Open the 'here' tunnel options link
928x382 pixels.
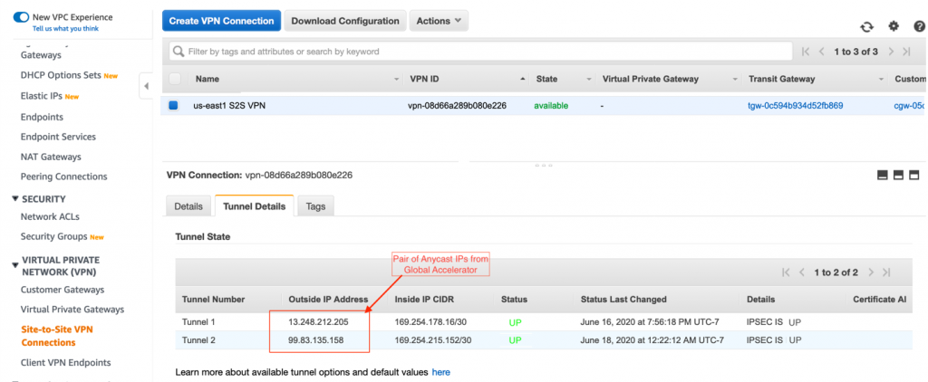pos(441,373)
